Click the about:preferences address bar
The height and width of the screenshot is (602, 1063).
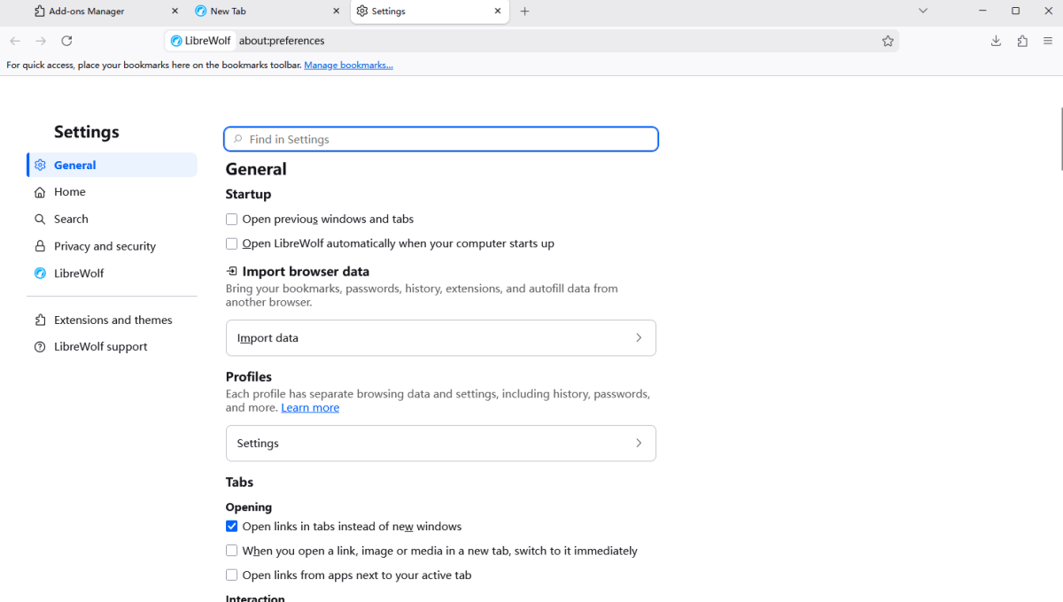531,41
